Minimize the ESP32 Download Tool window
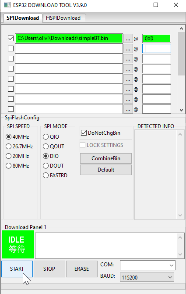186x294 pixels. click(136, 5)
